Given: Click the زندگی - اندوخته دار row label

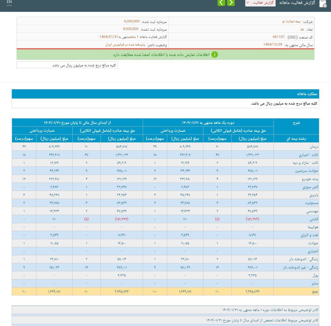Looking at the screenshot, I should pos(303,259).
